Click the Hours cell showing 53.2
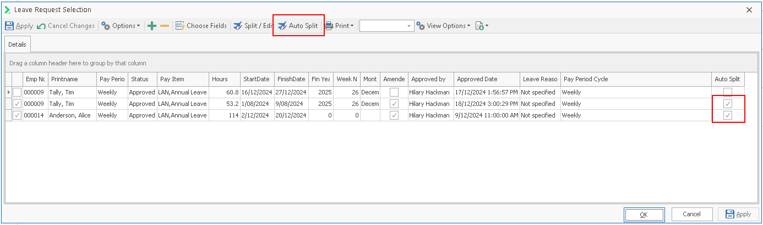This screenshot has width=763, height=225. [225, 104]
